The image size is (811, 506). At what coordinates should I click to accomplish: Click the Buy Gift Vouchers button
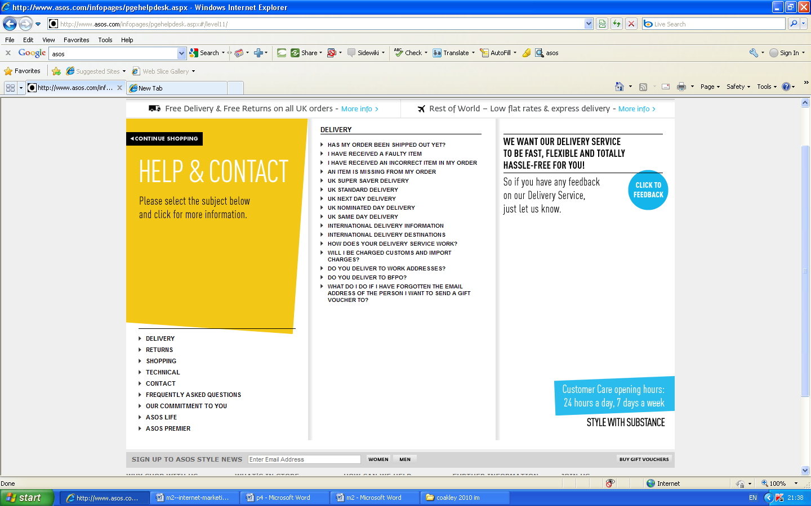click(x=644, y=459)
